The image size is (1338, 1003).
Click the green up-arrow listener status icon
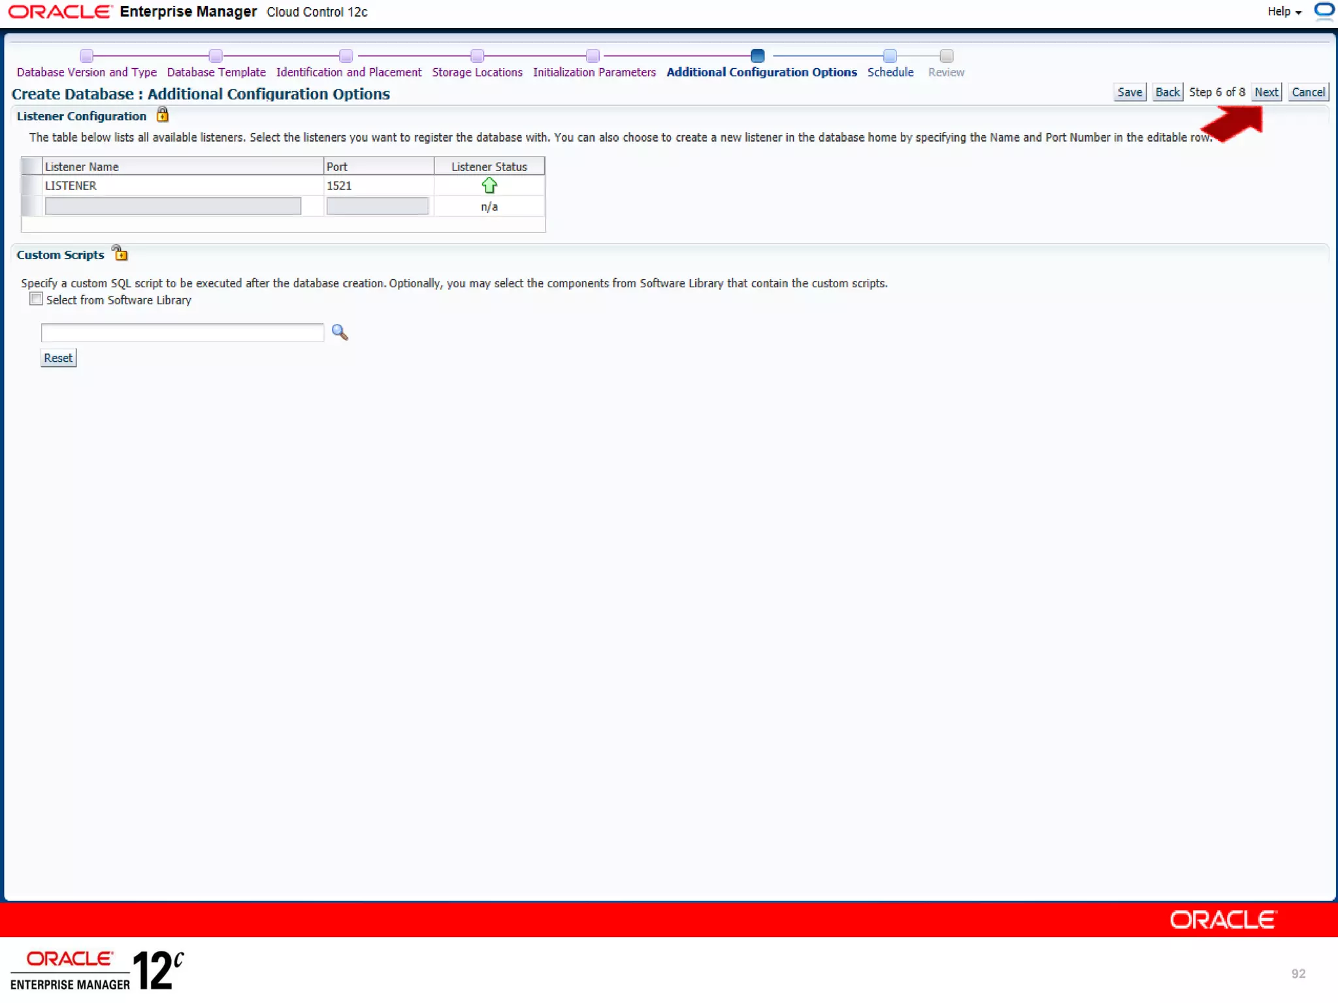489,185
